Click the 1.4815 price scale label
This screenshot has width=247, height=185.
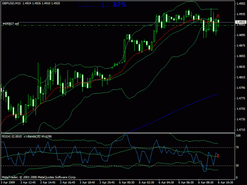click(241, 77)
